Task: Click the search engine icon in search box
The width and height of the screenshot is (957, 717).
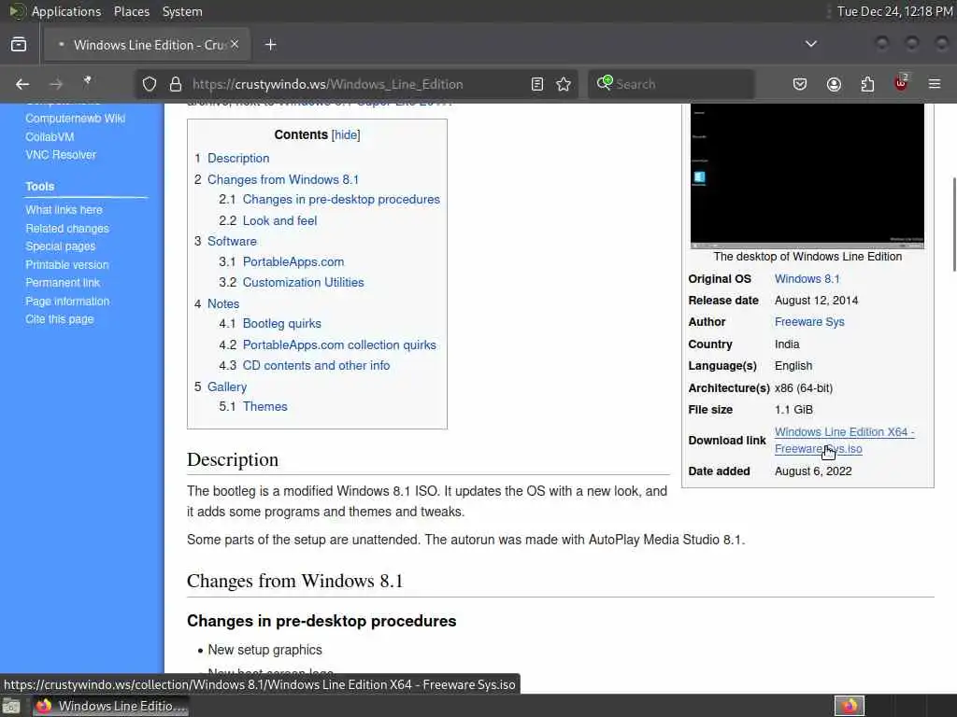Action: (605, 83)
